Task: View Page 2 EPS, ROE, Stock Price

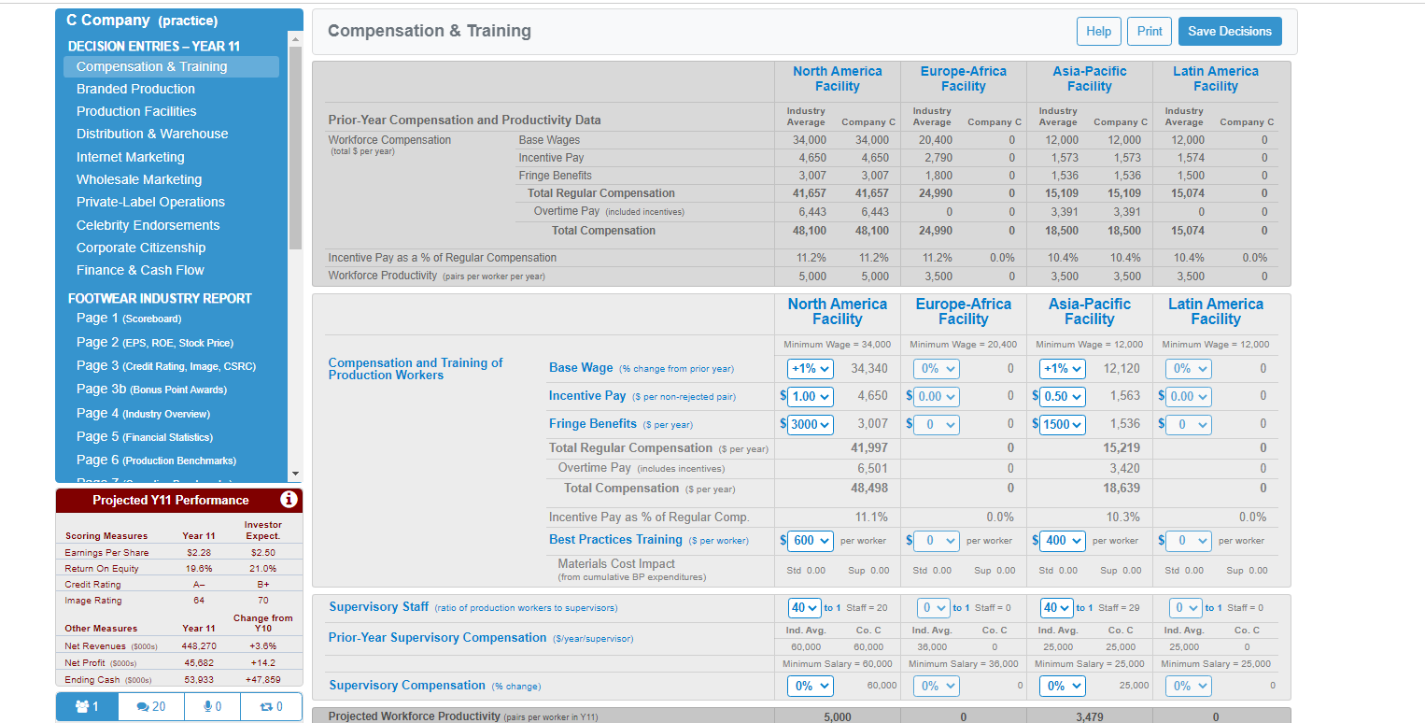Action: tap(154, 342)
